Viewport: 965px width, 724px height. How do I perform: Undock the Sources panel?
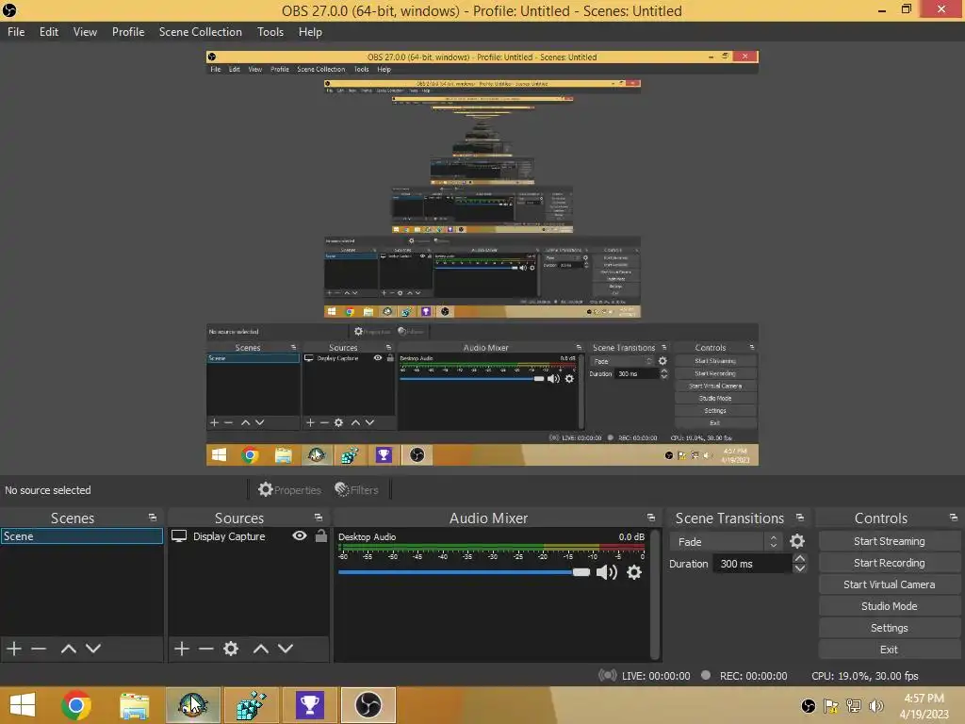[319, 518]
